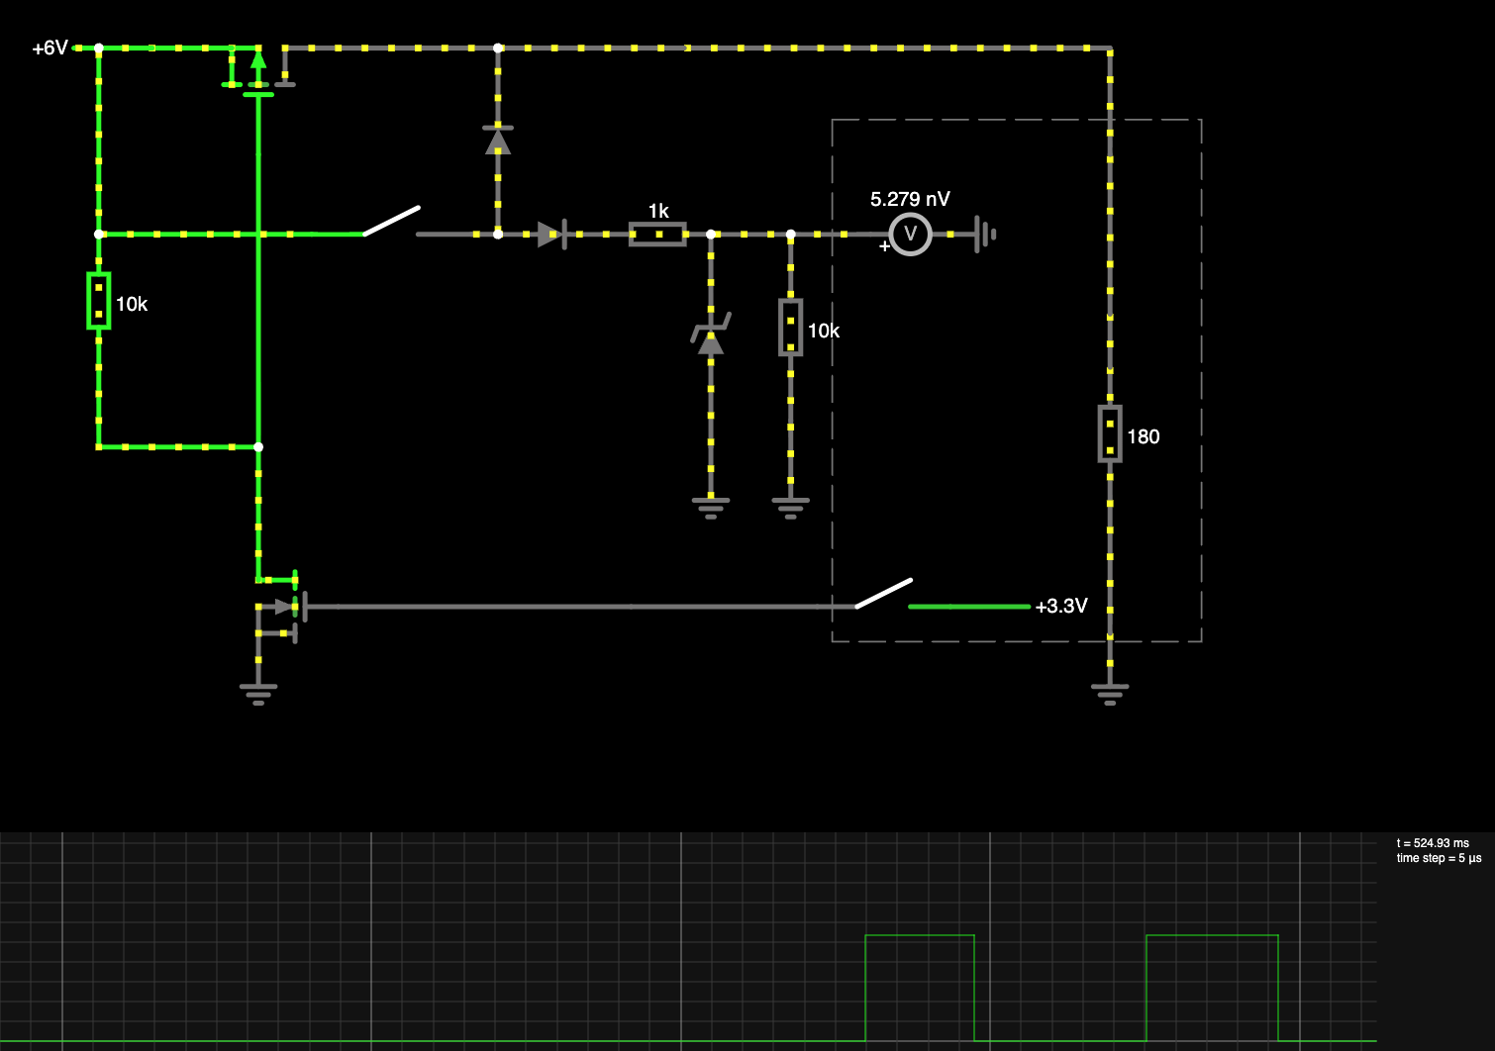Select the 10k resistor beside Zener diode
Screen dimensions: 1495x1051
[x=790, y=327]
